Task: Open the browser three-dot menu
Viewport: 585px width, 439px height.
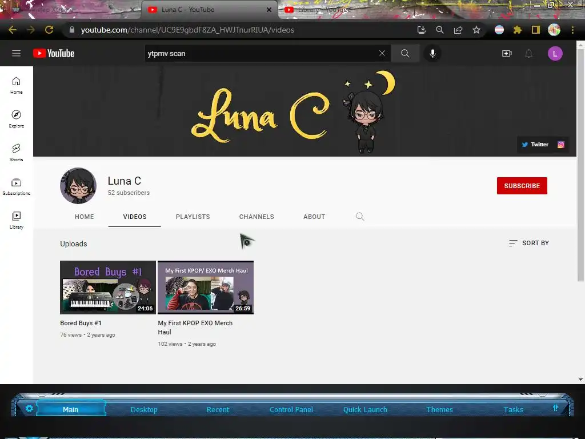Action: click(x=572, y=30)
